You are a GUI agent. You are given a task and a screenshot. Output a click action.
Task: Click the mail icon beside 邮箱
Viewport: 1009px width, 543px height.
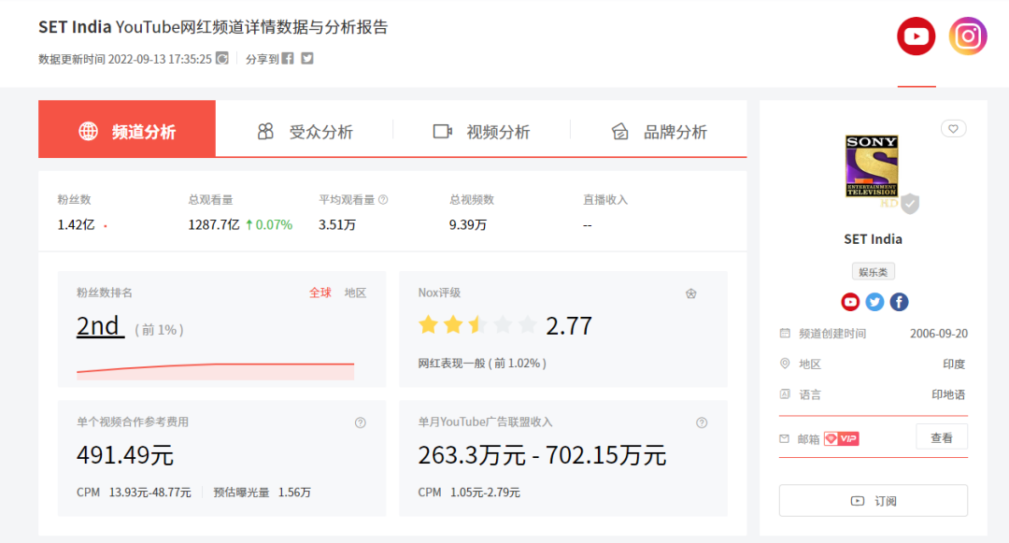click(x=784, y=438)
